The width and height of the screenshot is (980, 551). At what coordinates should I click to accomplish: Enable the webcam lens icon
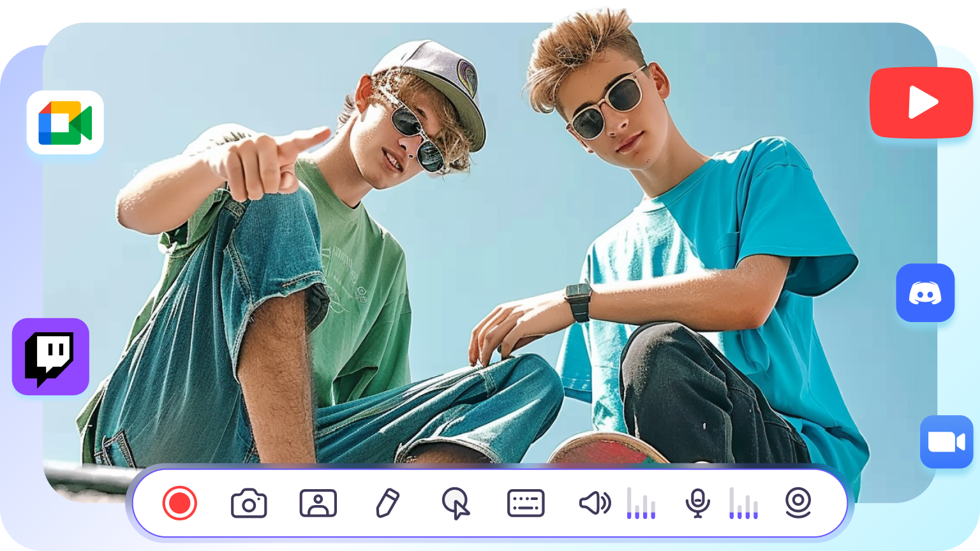[798, 503]
